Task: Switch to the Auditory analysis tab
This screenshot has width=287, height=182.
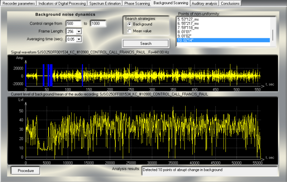Action: pos(204,3)
